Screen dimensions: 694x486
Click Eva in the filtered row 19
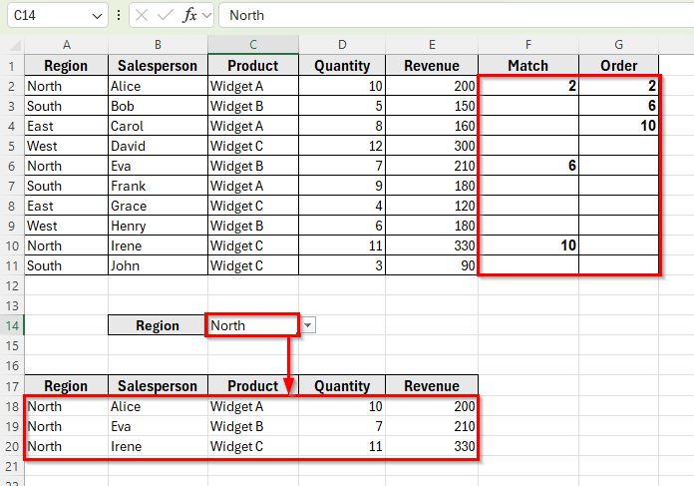coord(158,426)
